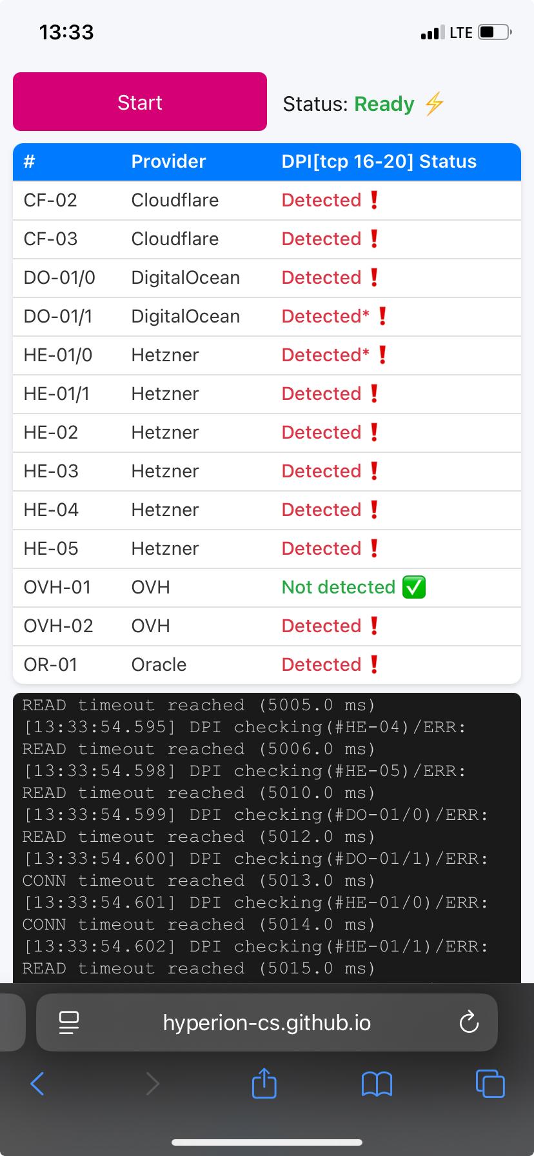Screen dimensions: 534x1156
Task: Tap the hyperion-cs.github.io address field
Action: point(266,1022)
